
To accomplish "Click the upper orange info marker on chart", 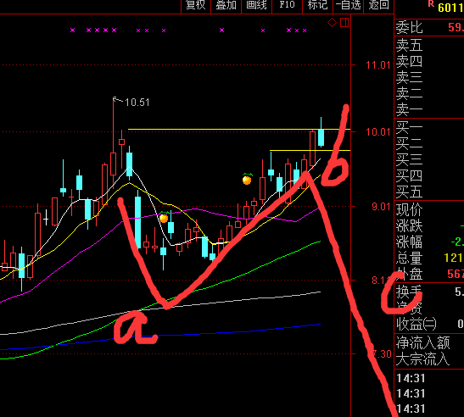I will tap(247, 179).
